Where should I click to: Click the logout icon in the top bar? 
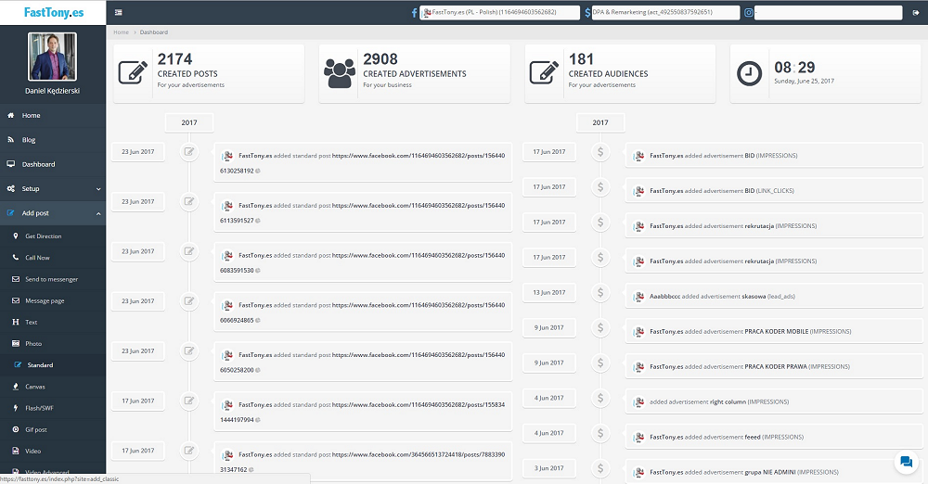pos(916,12)
